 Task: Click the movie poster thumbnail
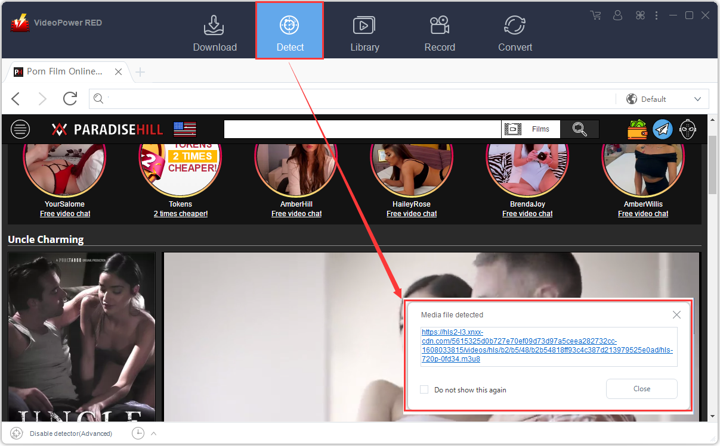pyautogui.click(x=82, y=337)
